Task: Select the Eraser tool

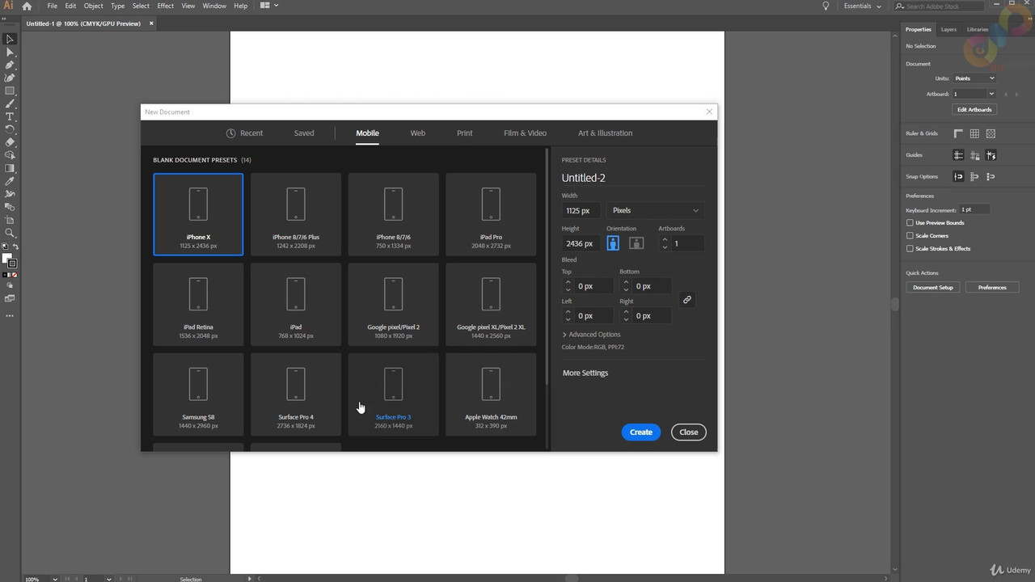Action: click(10, 142)
